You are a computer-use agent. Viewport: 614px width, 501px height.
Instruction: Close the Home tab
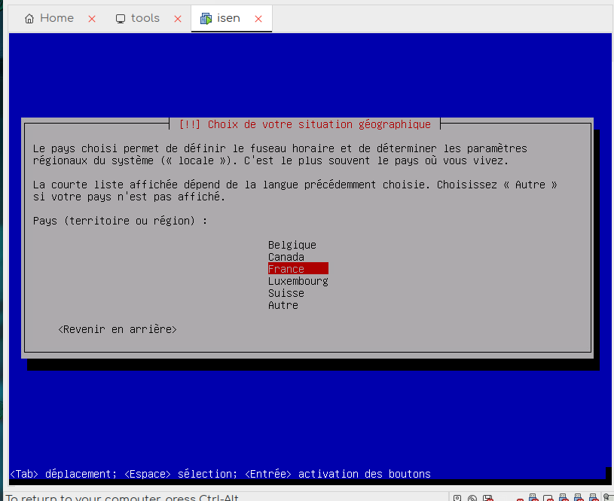coord(92,19)
